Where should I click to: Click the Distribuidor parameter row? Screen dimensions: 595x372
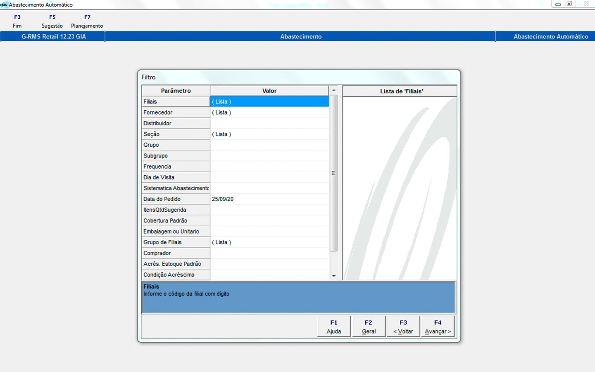pos(176,123)
